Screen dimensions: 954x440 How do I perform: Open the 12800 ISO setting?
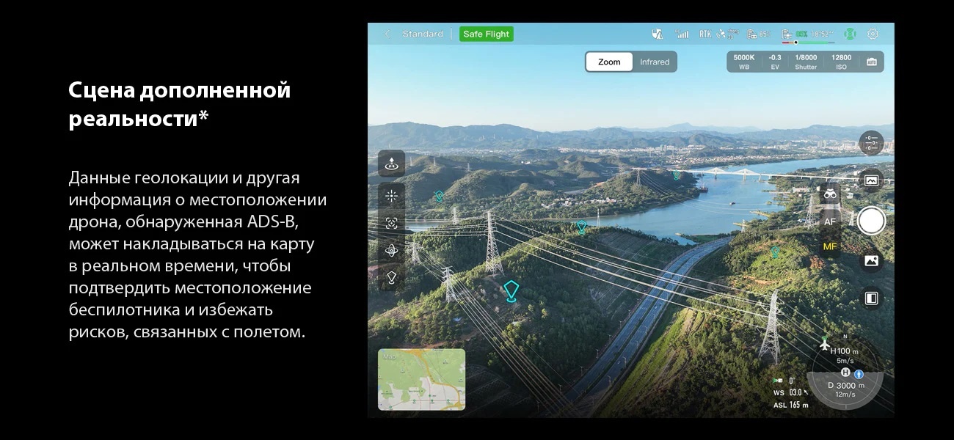[841, 62]
